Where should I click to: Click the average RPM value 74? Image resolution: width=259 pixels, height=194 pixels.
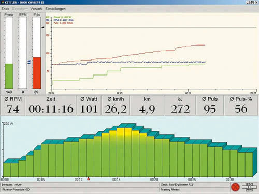pos(13,109)
